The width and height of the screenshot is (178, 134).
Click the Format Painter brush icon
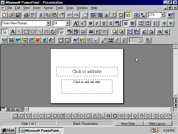[x=61, y=15]
